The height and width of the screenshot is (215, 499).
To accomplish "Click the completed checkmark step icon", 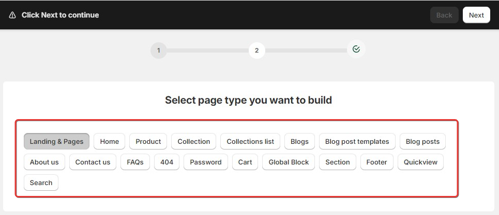I will coord(356,49).
